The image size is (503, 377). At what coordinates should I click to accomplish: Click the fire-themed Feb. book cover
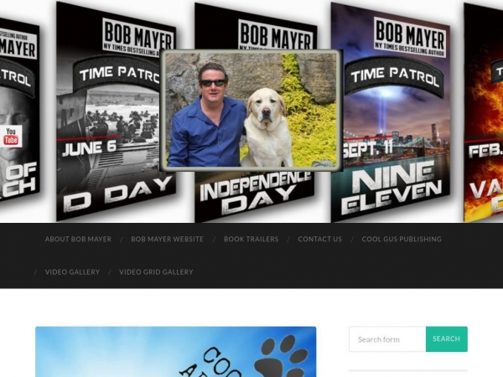tap(484, 112)
